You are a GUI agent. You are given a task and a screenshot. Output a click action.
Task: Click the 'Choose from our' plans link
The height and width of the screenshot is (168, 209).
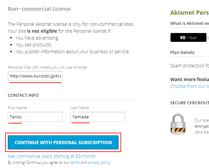[x=189, y=86]
